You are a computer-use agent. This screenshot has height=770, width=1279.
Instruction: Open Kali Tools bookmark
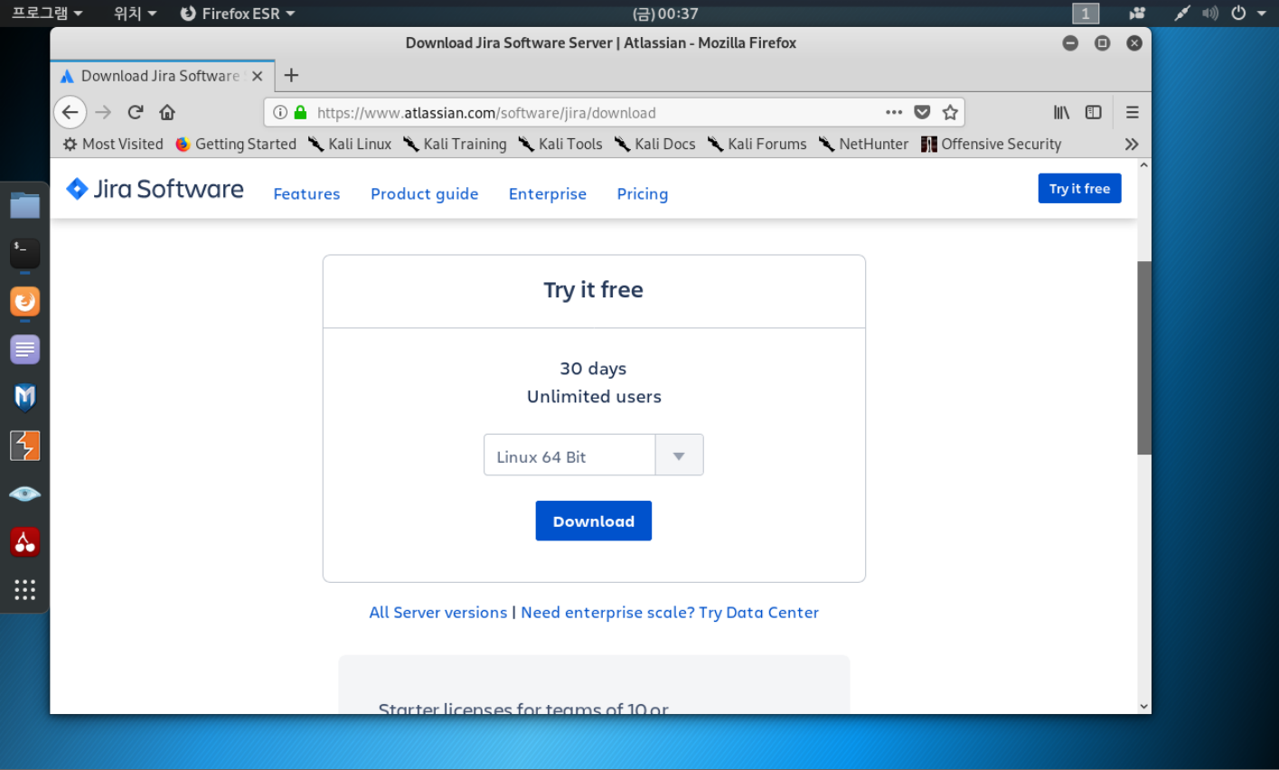pos(560,144)
